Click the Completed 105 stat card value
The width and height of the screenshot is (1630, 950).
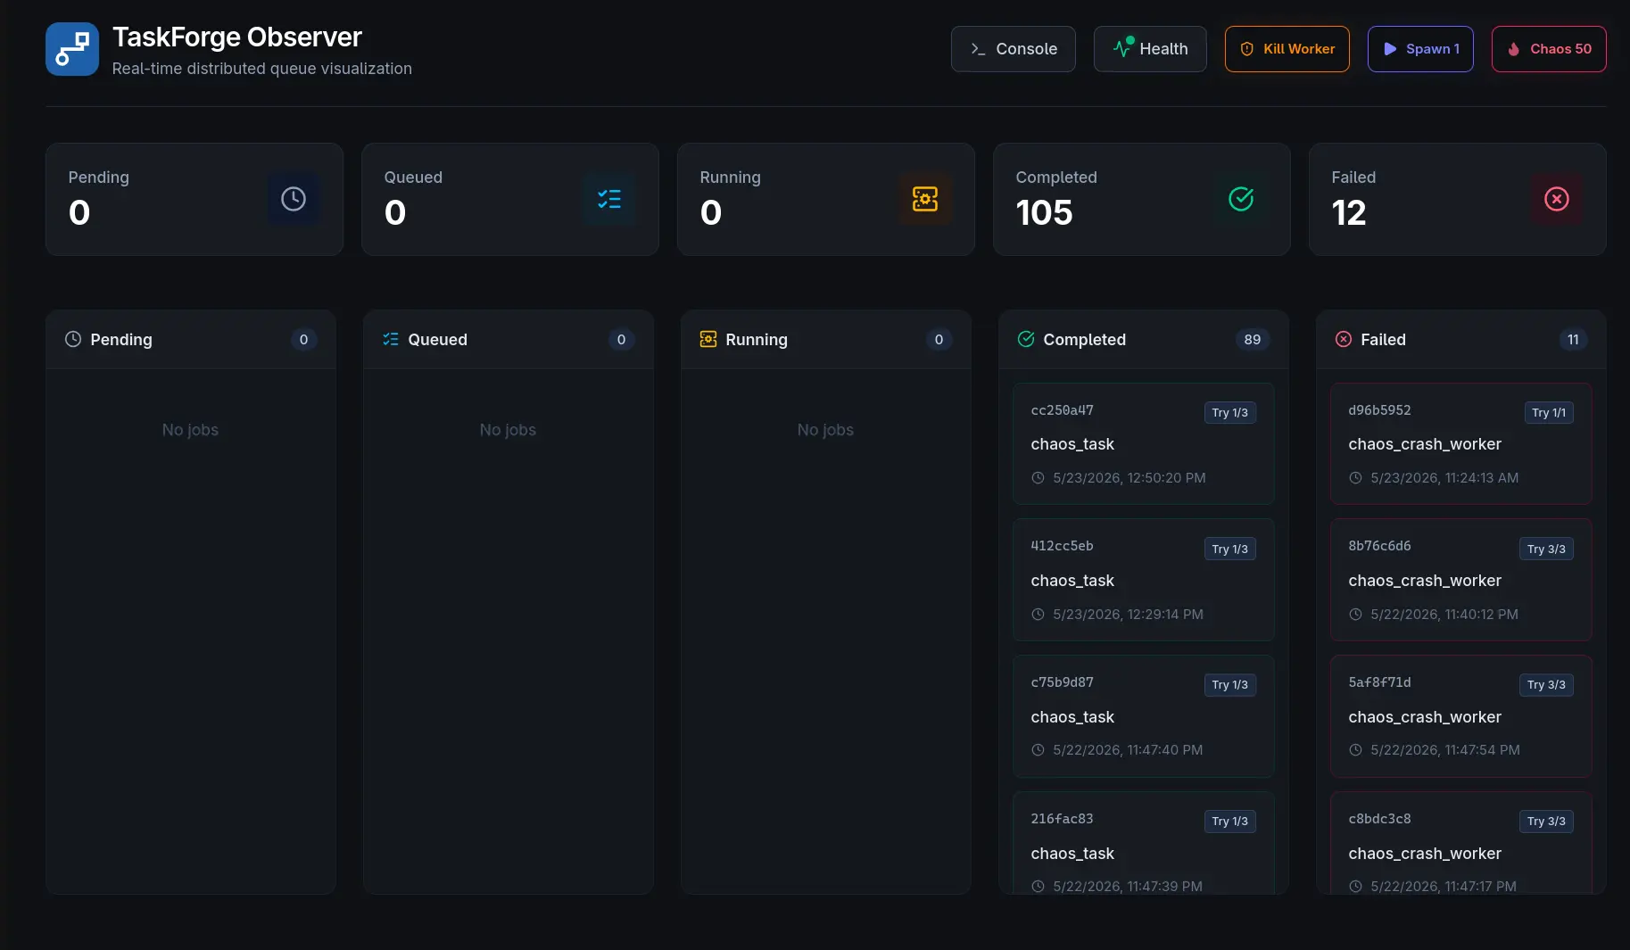click(x=1044, y=213)
